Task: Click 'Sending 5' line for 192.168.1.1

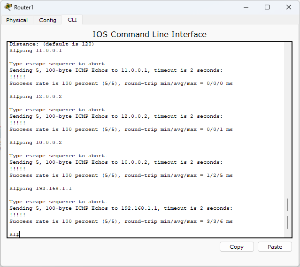Action: 121,208
